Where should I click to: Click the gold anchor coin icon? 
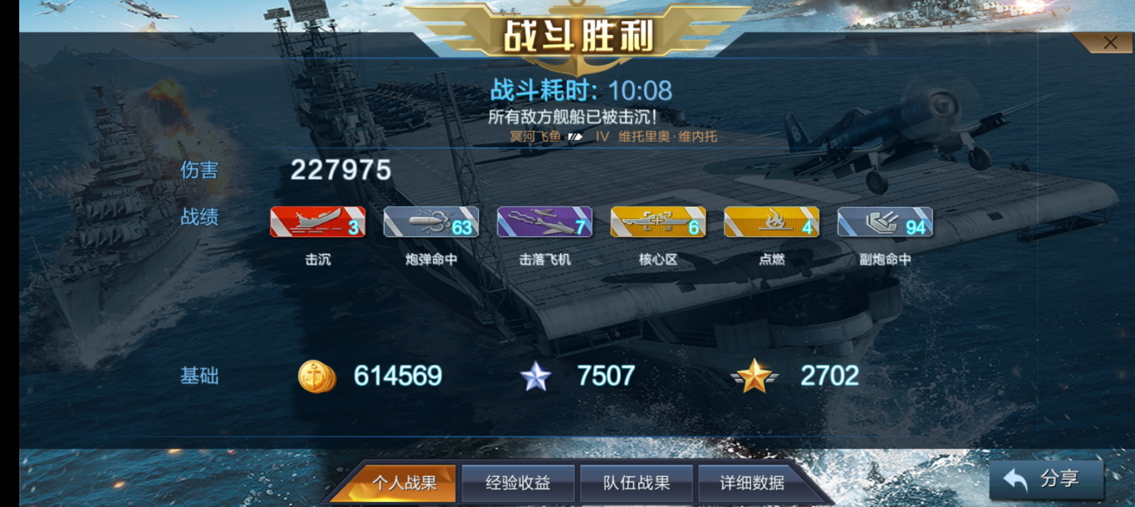(x=317, y=376)
